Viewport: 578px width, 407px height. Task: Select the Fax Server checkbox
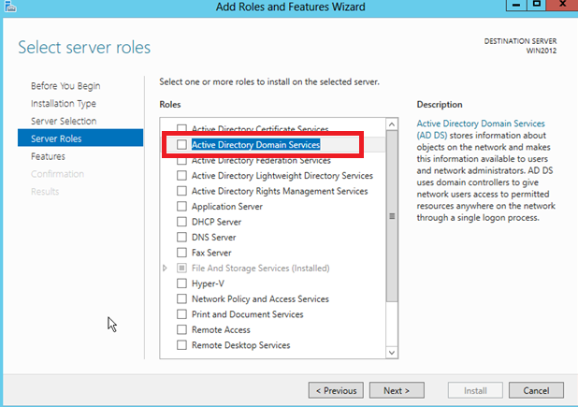182,253
